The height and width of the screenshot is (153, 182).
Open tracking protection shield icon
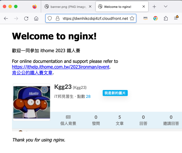point(50,18)
